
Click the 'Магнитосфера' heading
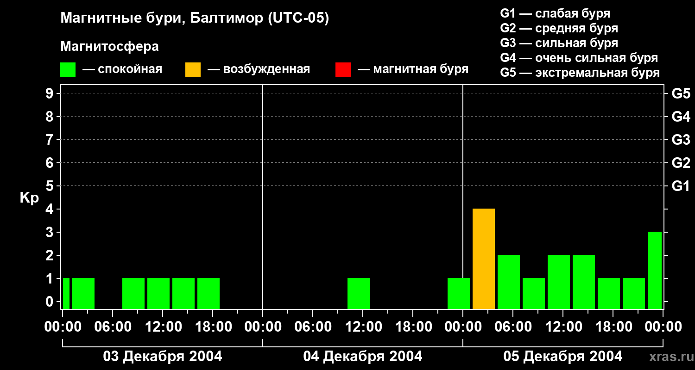(109, 47)
